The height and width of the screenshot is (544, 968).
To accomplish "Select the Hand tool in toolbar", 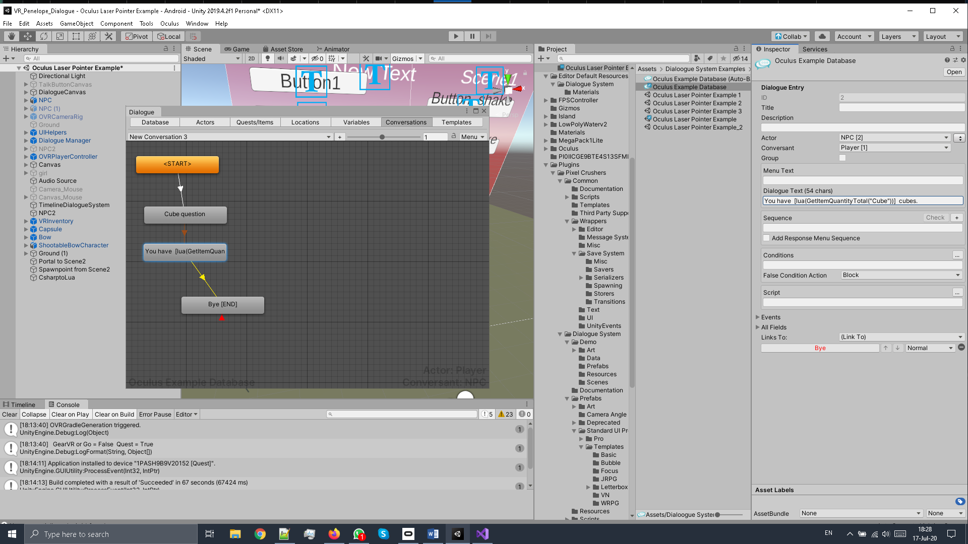I will coord(11,36).
